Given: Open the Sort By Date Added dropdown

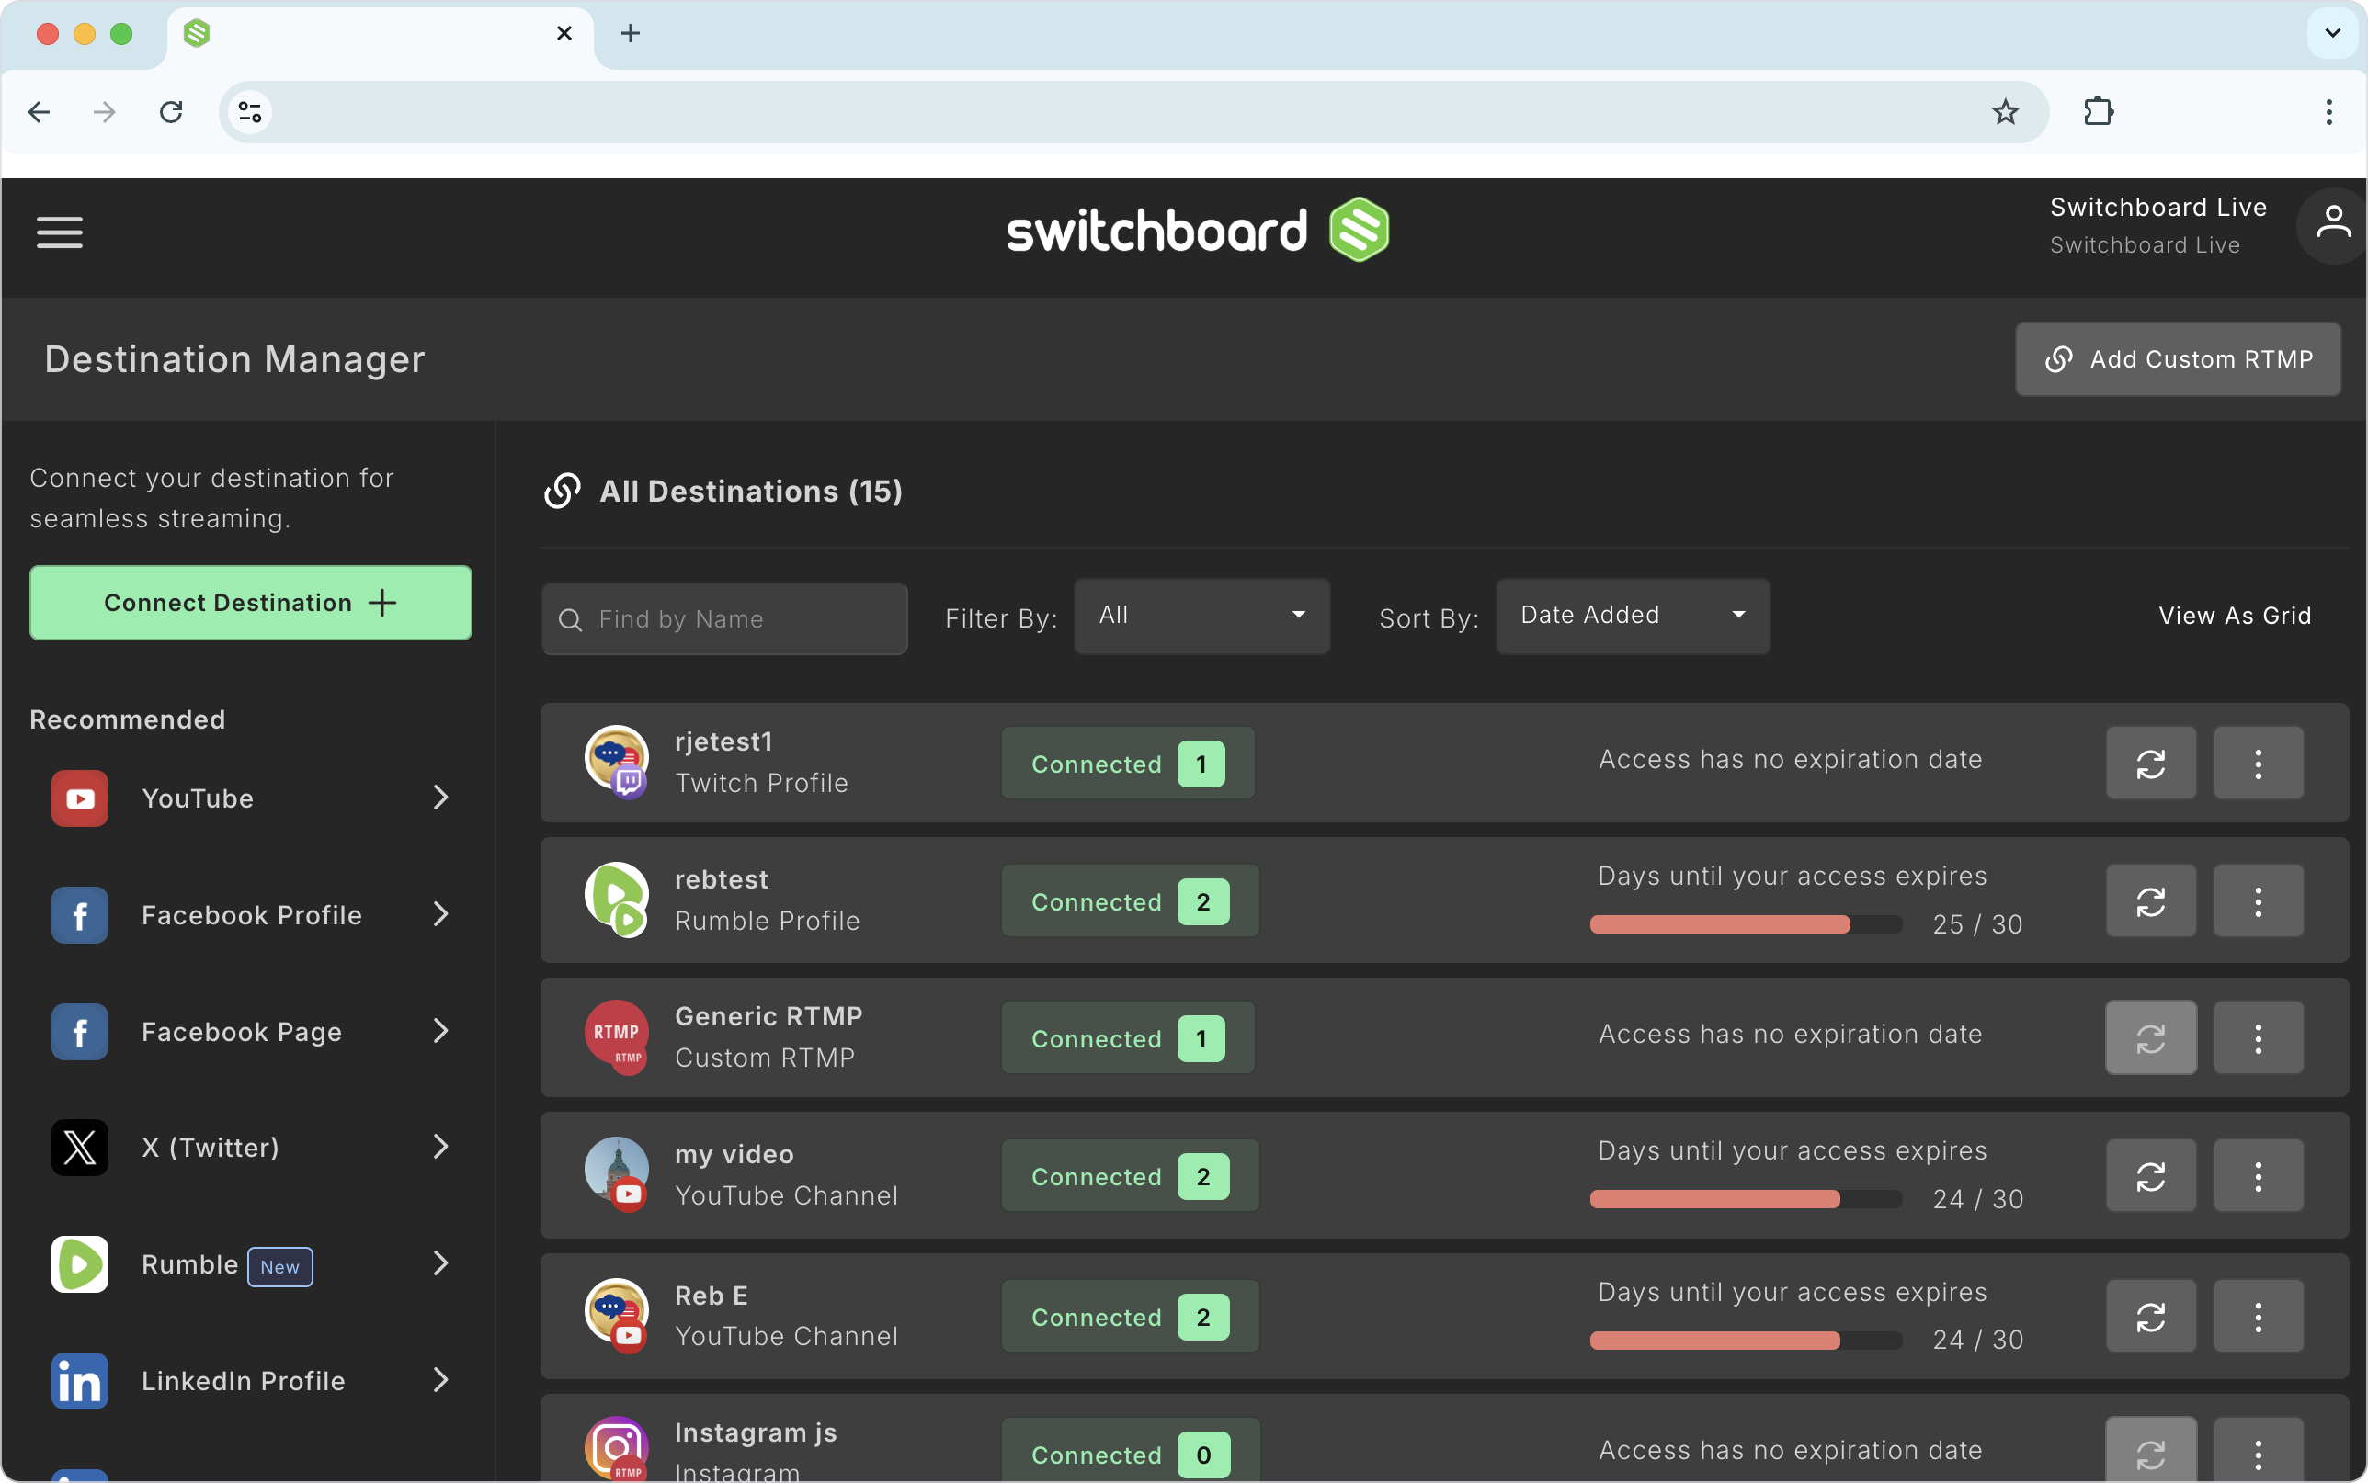Looking at the screenshot, I should coord(1634,616).
